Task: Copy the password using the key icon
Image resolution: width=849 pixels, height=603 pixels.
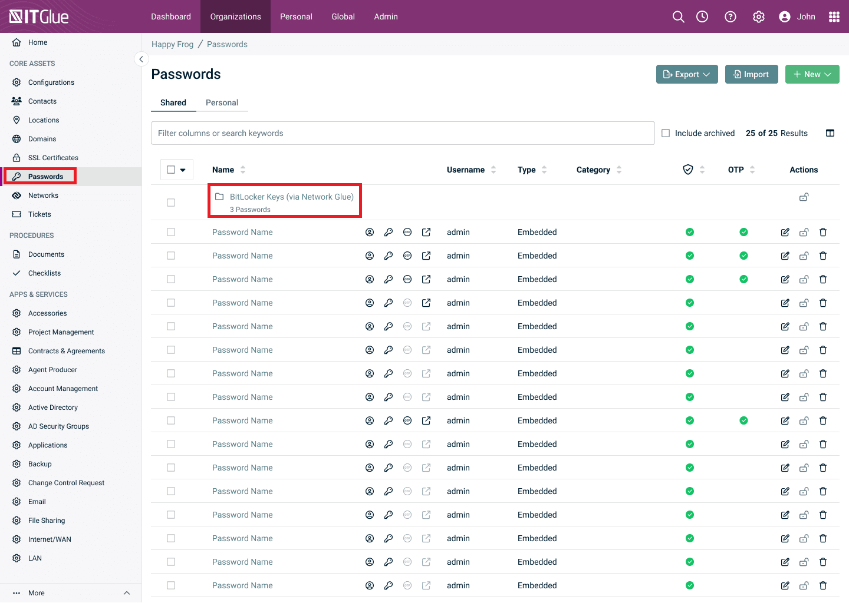Action: tap(389, 232)
